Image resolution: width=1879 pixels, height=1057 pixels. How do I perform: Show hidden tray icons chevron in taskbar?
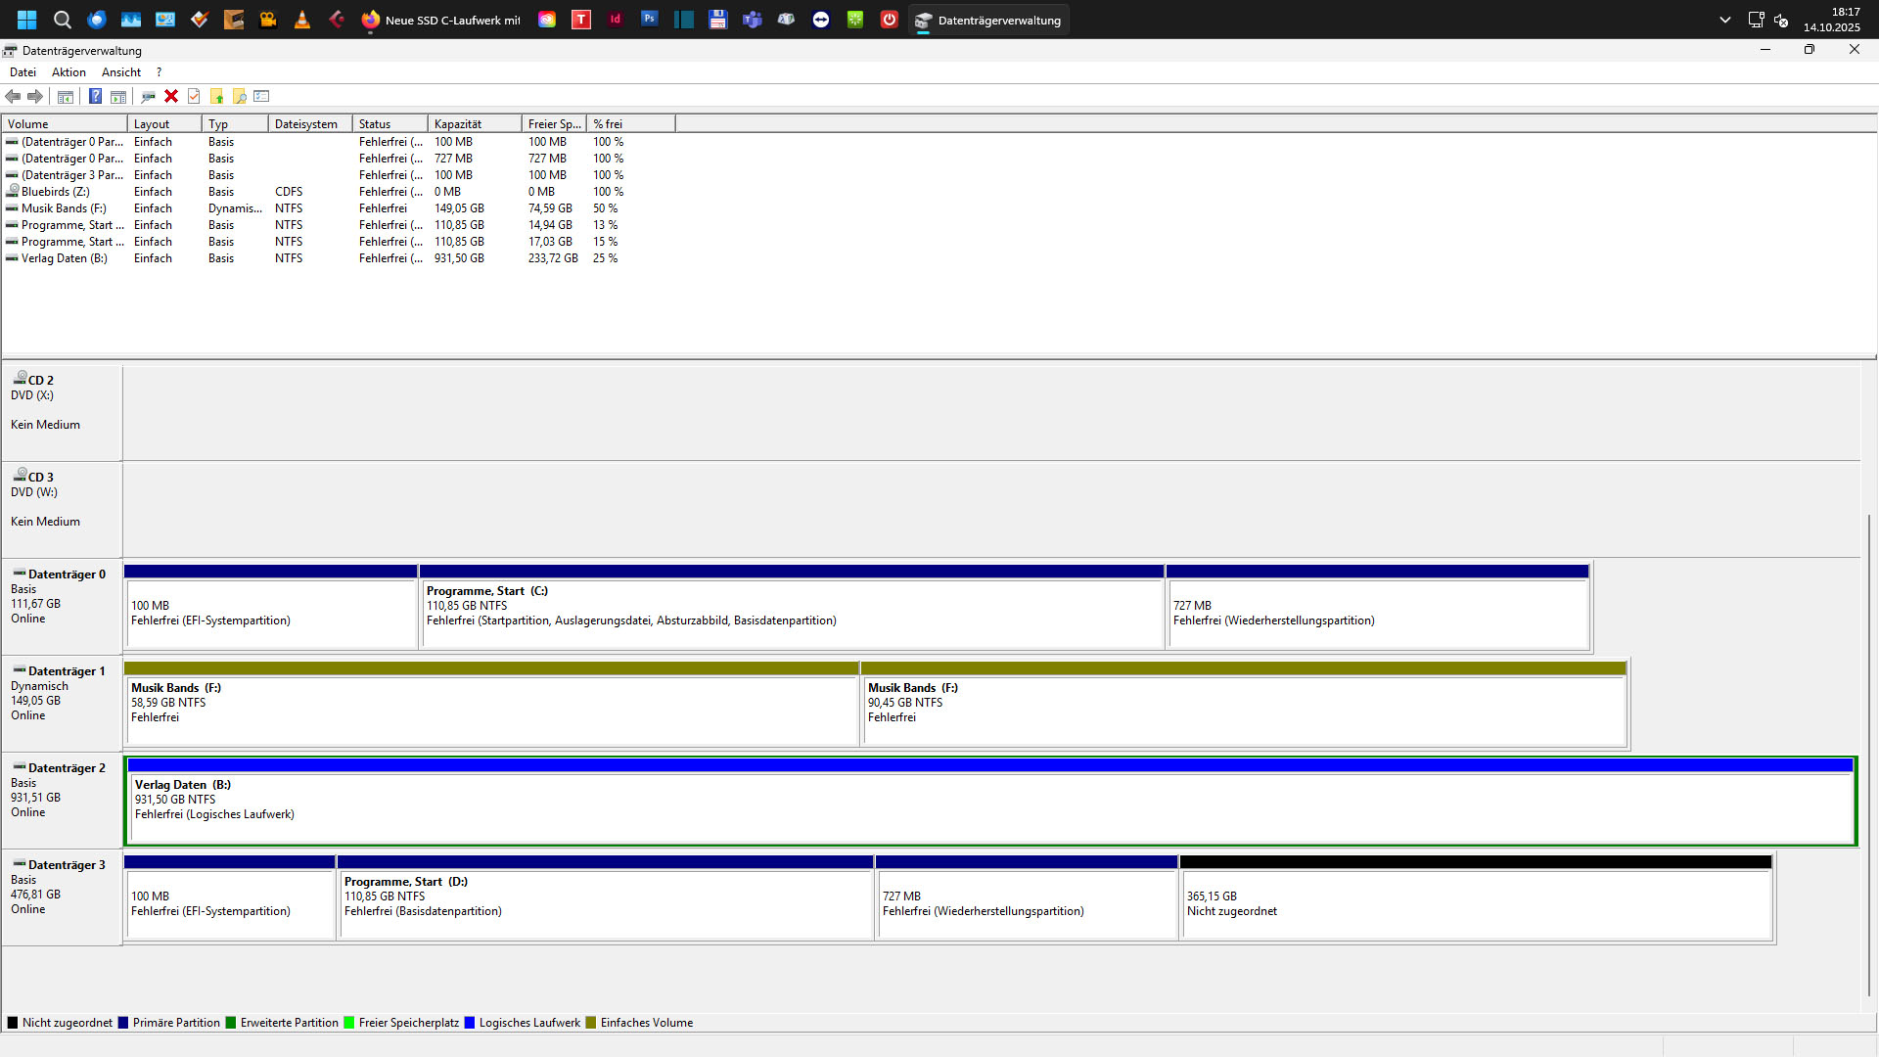pyautogui.click(x=1724, y=20)
